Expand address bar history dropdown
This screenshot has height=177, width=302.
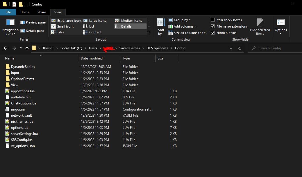click(x=231, y=48)
